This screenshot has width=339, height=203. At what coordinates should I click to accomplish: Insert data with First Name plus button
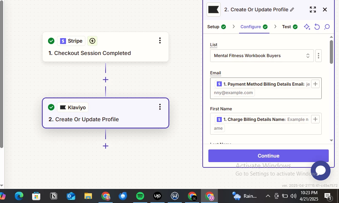point(315,119)
